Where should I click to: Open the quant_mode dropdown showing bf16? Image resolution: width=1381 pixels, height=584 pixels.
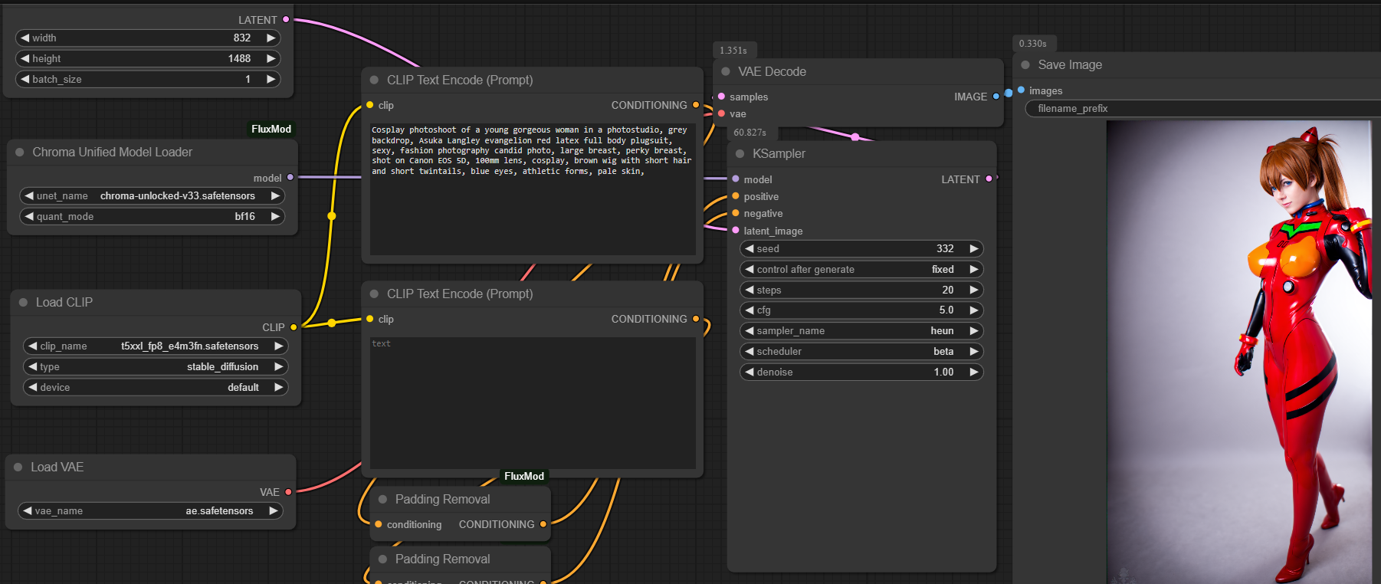[152, 217]
